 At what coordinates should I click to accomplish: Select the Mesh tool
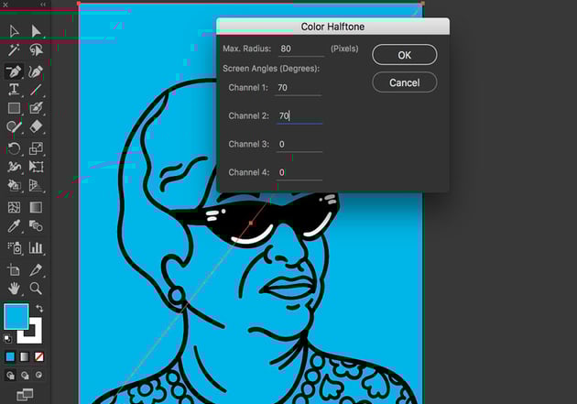point(14,208)
